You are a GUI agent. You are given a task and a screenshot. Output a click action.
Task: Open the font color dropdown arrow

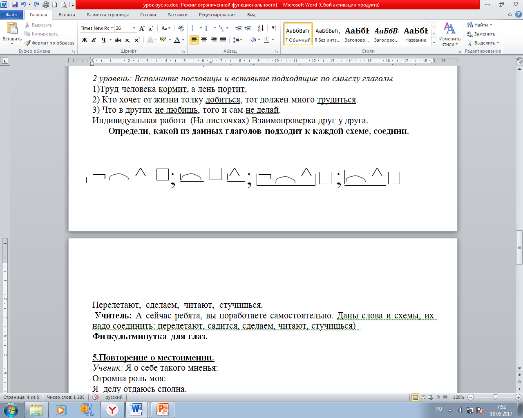(x=183, y=40)
